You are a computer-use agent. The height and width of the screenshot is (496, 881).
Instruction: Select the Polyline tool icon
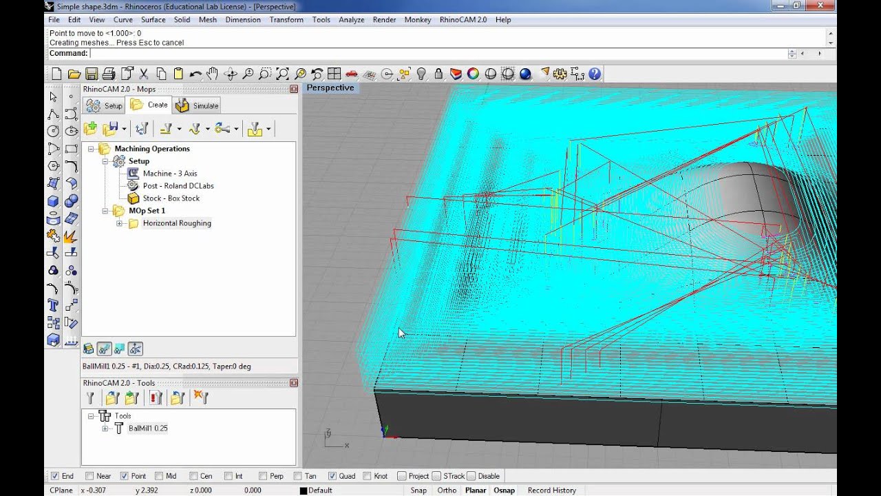click(53, 114)
